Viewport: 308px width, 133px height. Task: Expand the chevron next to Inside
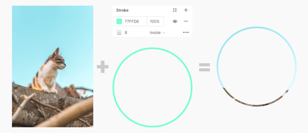pos(164,33)
